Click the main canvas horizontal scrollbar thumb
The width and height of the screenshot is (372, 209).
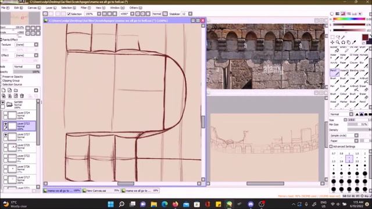click(x=126, y=183)
